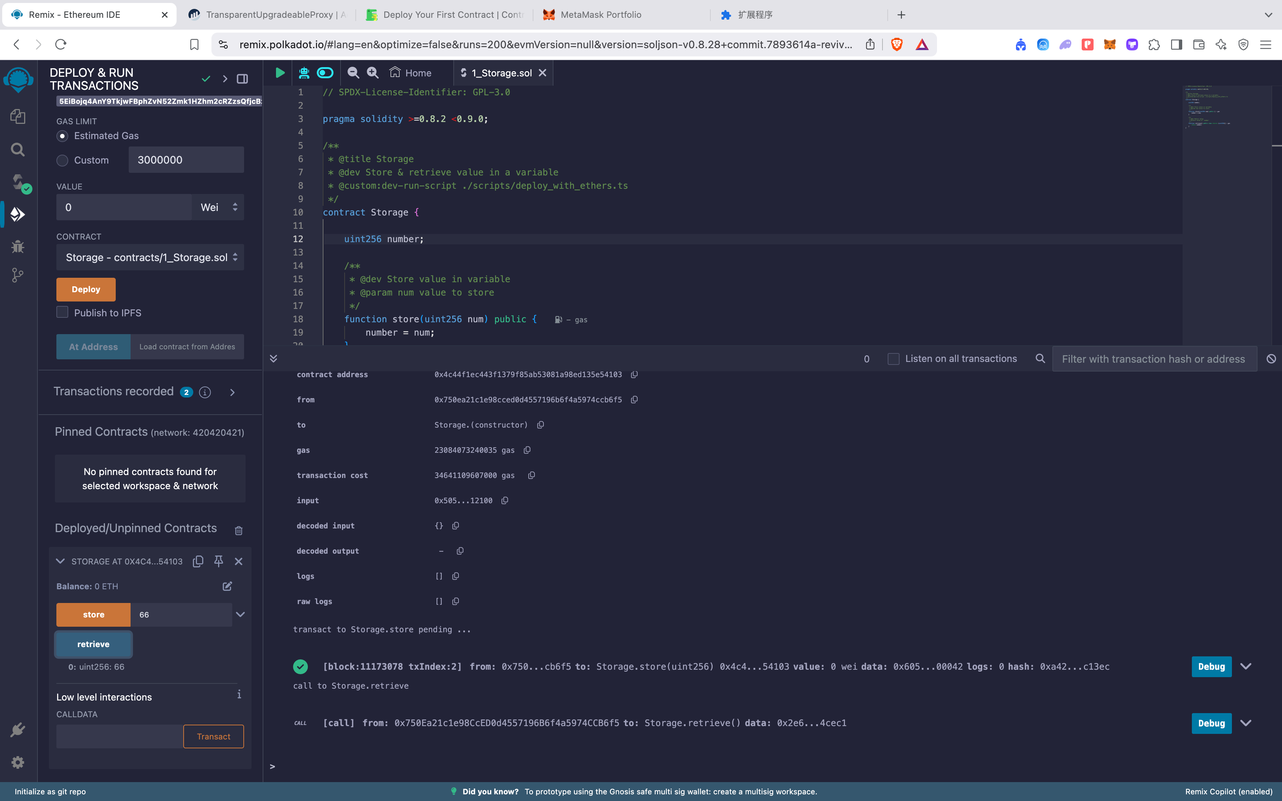The width and height of the screenshot is (1282, 801).
Task: Expand the Storage.retrieve call details
Action: click(x=1246, y=723)
